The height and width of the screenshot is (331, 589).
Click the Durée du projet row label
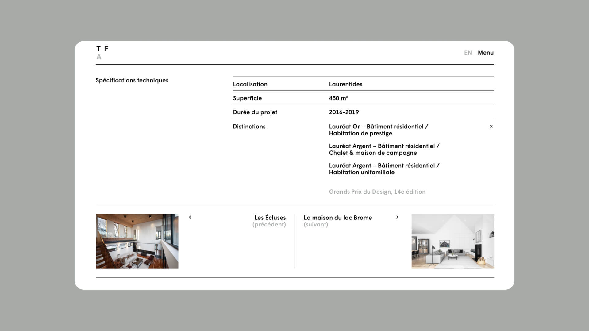pyautogui.click(x=255, y=112)
